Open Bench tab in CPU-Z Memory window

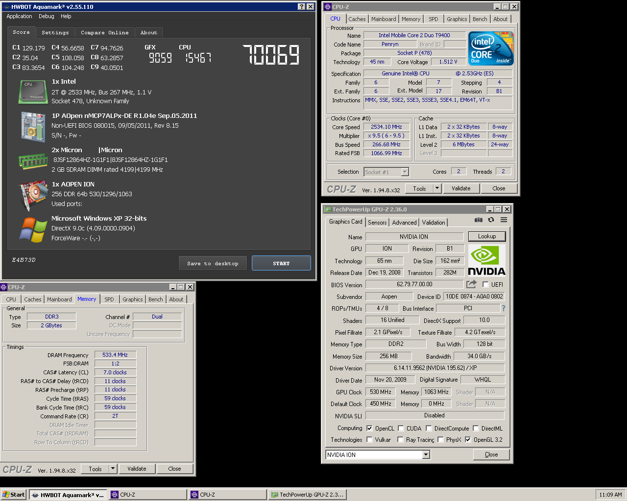click(156, 299)
